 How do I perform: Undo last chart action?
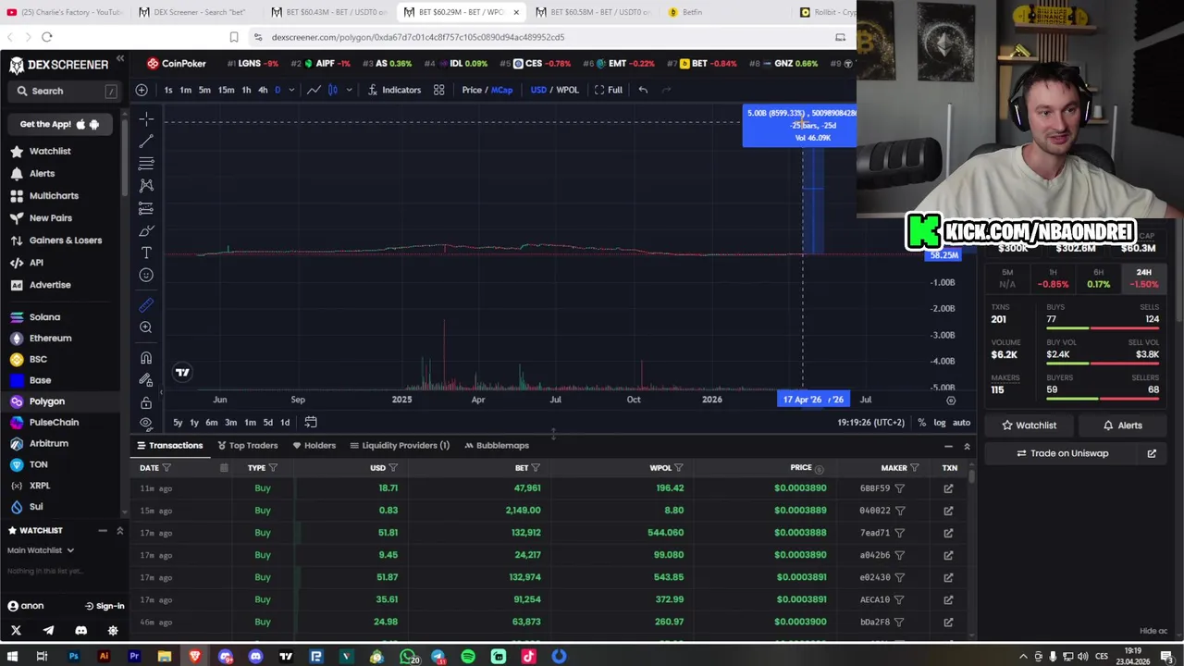(643, 90)
